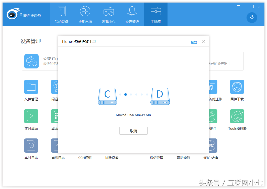Viewport: 267px width, 189px height.
Task: Launch the iTools模拟器 emulator icon
Action: click(237, 116)
